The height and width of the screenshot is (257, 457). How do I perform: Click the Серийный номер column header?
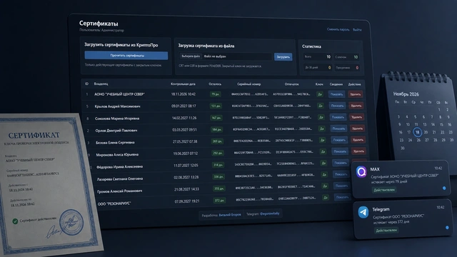[x=249, y=84]
